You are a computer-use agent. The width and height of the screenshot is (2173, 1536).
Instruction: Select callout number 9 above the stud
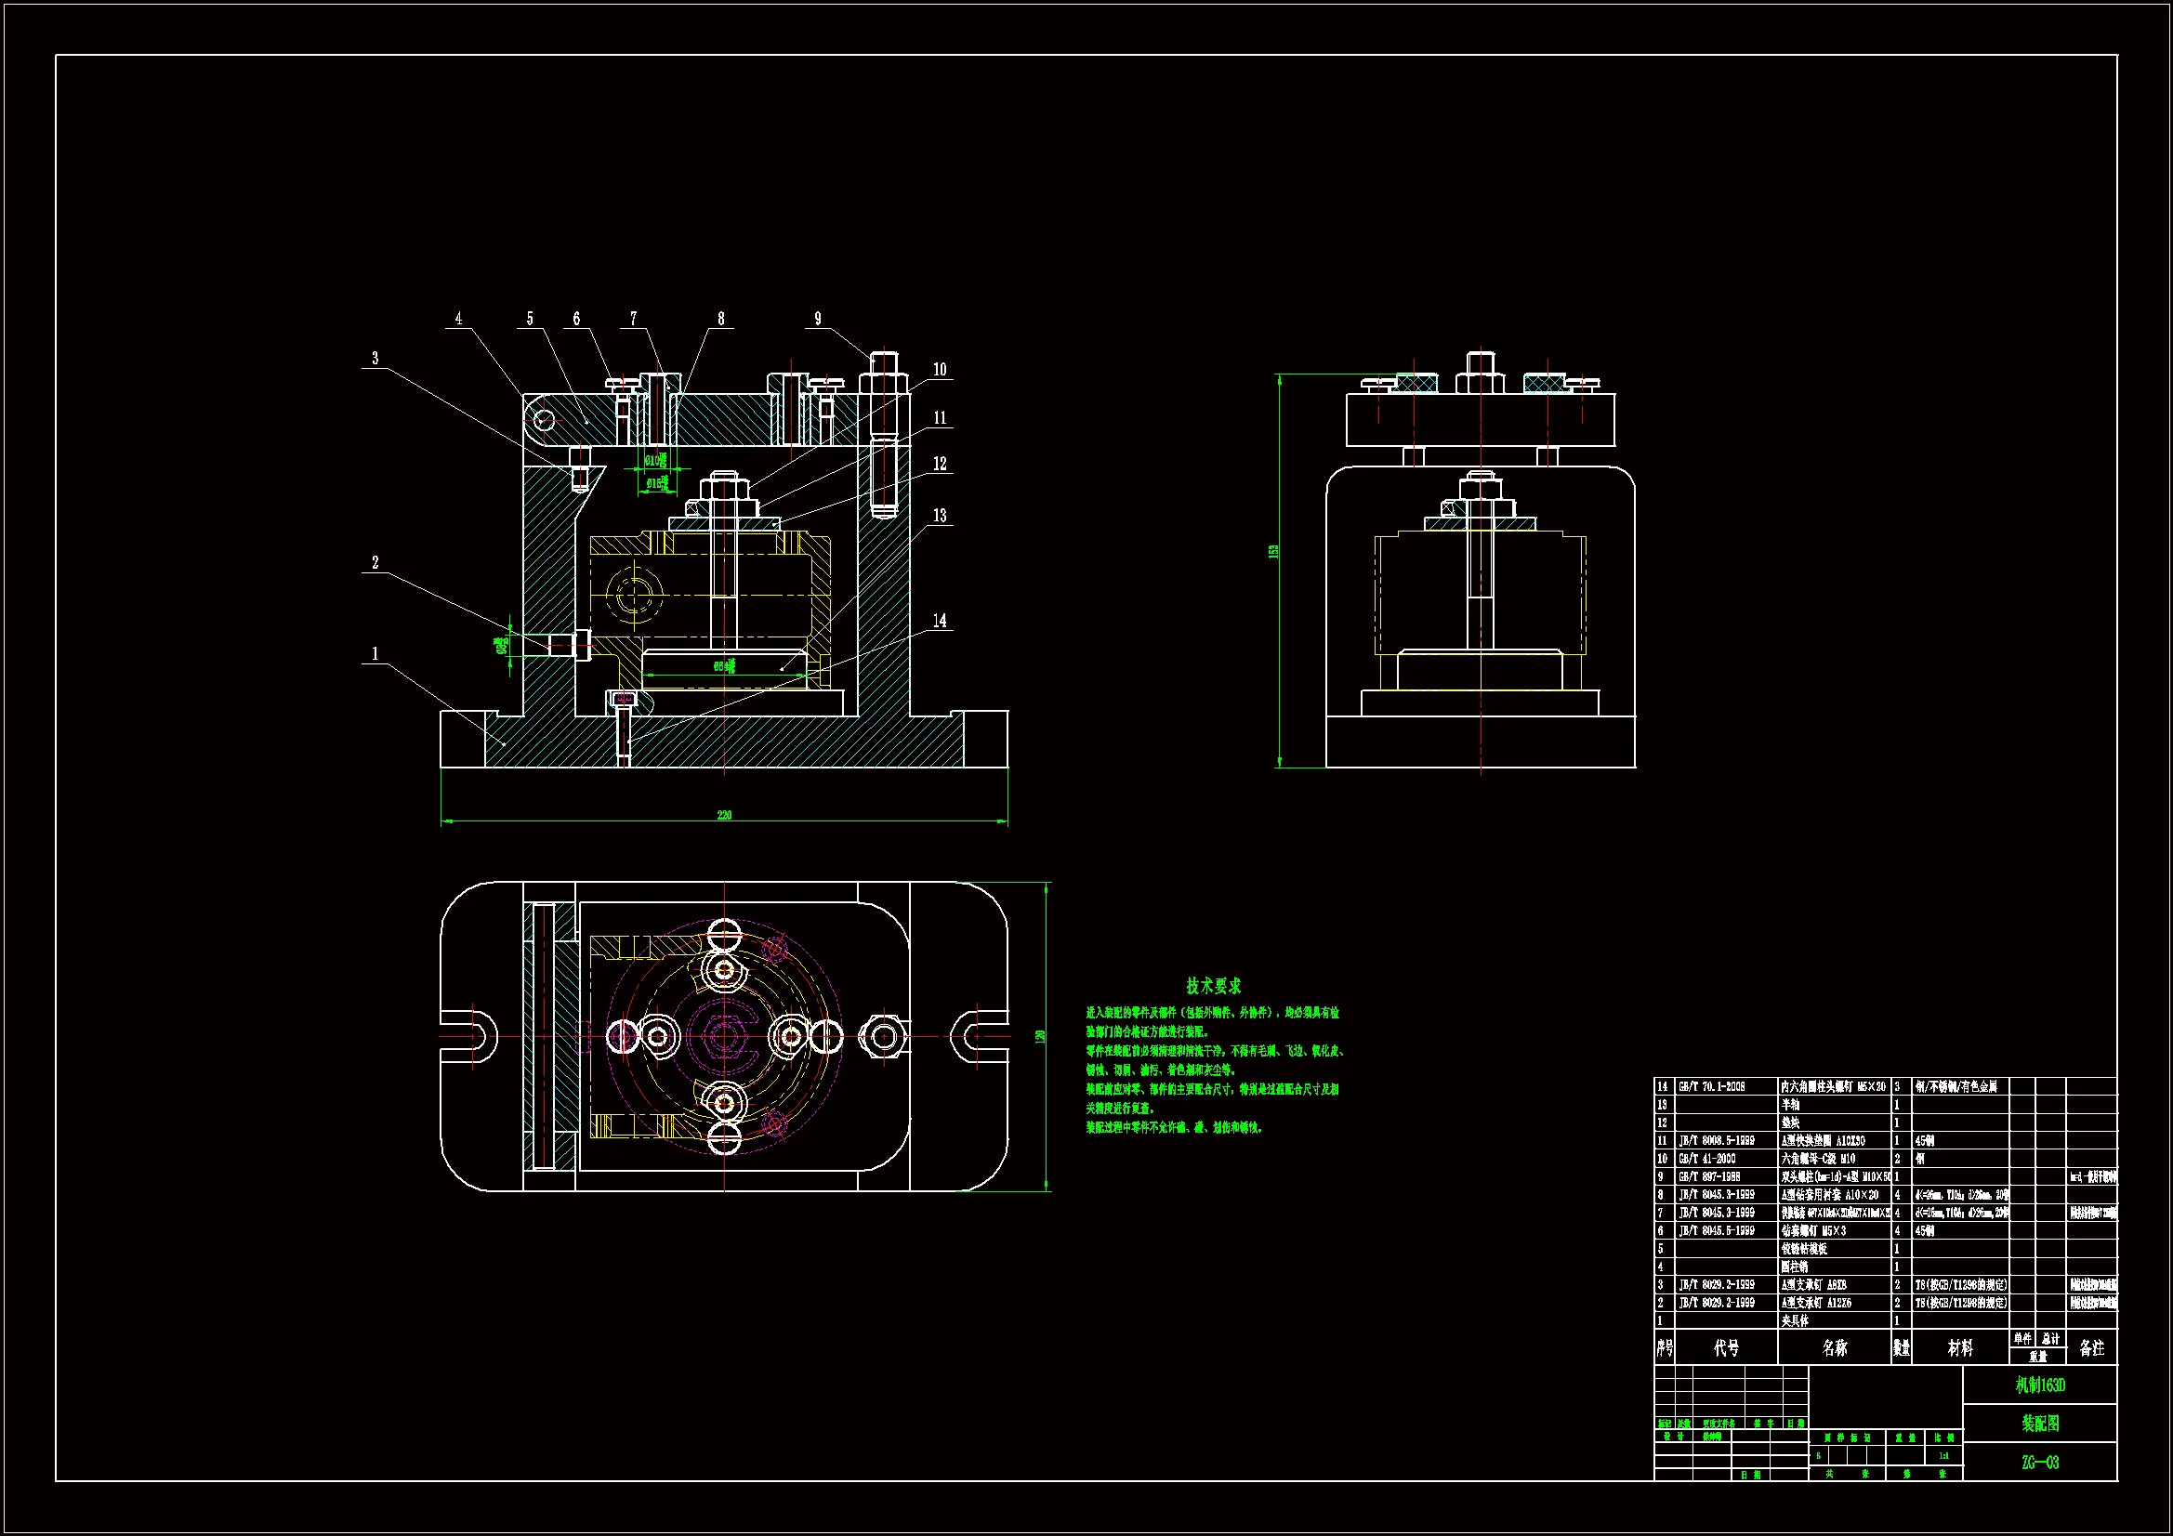coord(818,319)
